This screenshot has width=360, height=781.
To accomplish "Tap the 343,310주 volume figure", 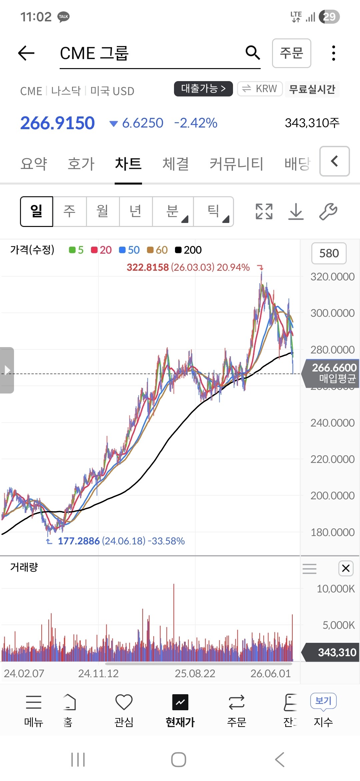I will coord(312,123).
